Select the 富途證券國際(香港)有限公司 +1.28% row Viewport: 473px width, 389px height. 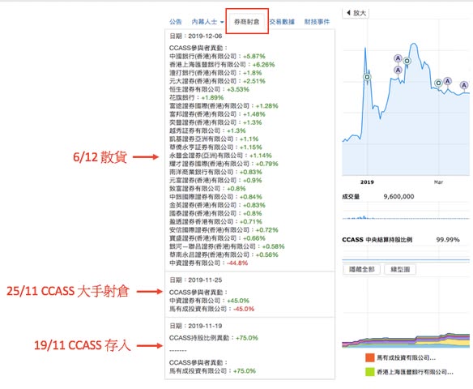click(224, 106)
